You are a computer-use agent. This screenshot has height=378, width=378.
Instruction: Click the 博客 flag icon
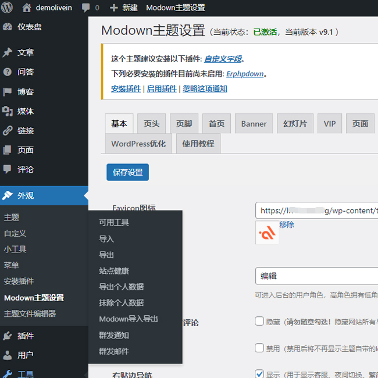(7, 92)
